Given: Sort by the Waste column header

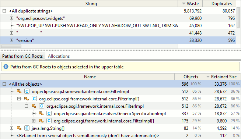Looking at the screenshot, I should 190,4.
